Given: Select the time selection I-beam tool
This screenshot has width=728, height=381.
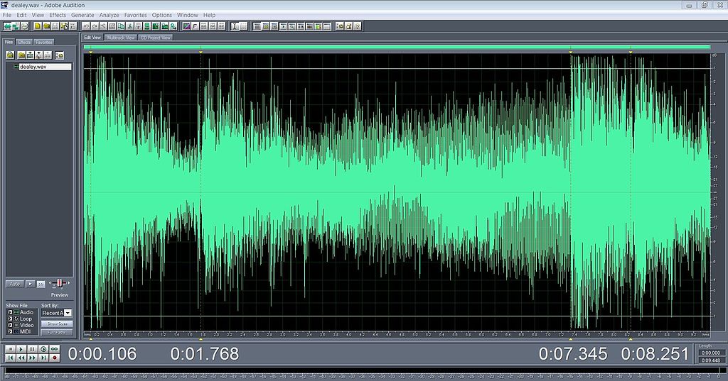Looking at the screenshot, I should pyautogui.click(x=235, y=26).
